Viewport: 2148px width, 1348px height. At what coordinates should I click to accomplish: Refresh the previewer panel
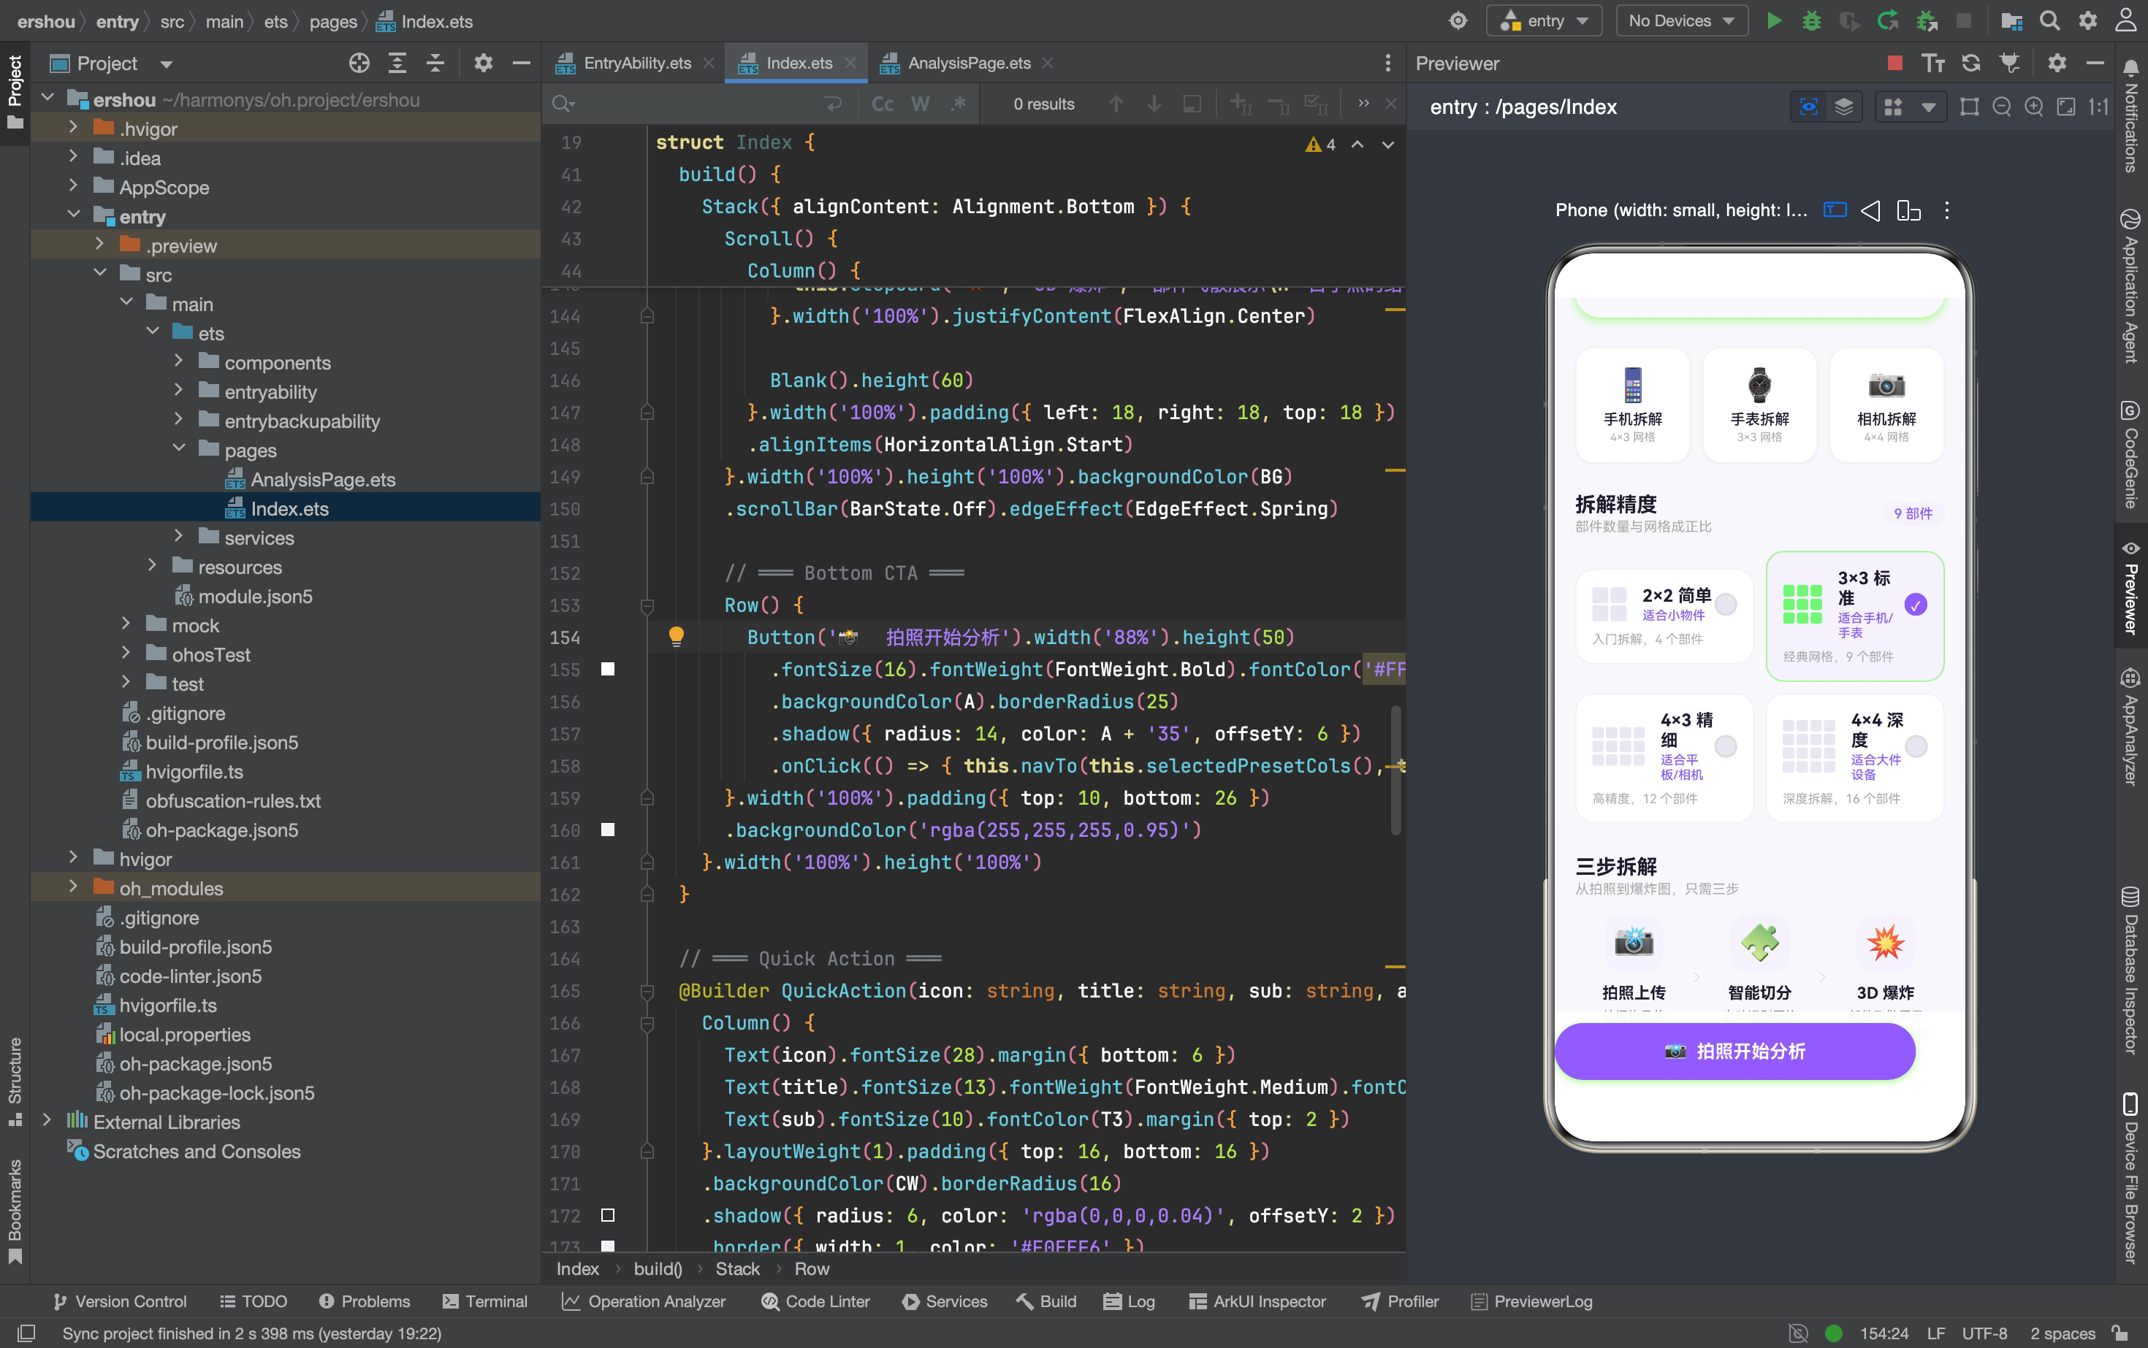pos(1970,64)
